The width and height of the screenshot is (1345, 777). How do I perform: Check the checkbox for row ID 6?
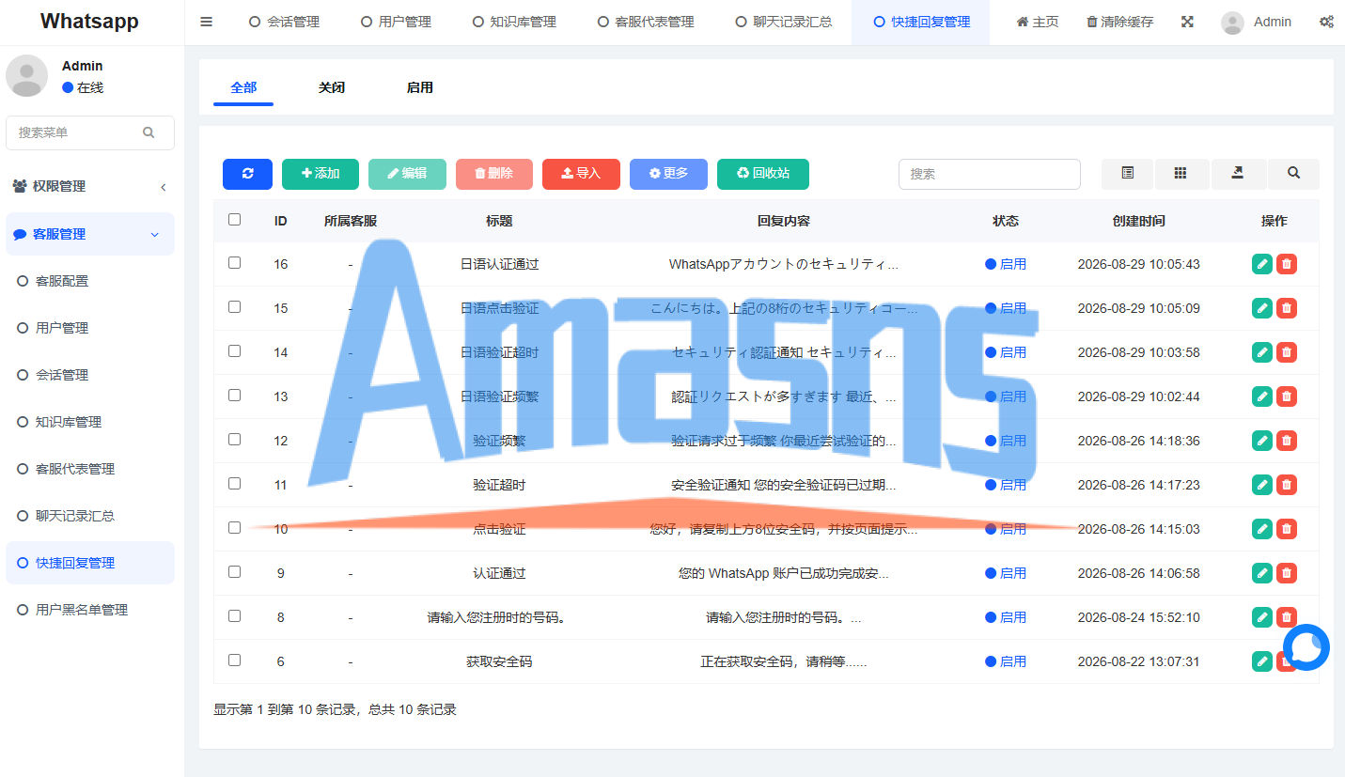click(234, 660)
